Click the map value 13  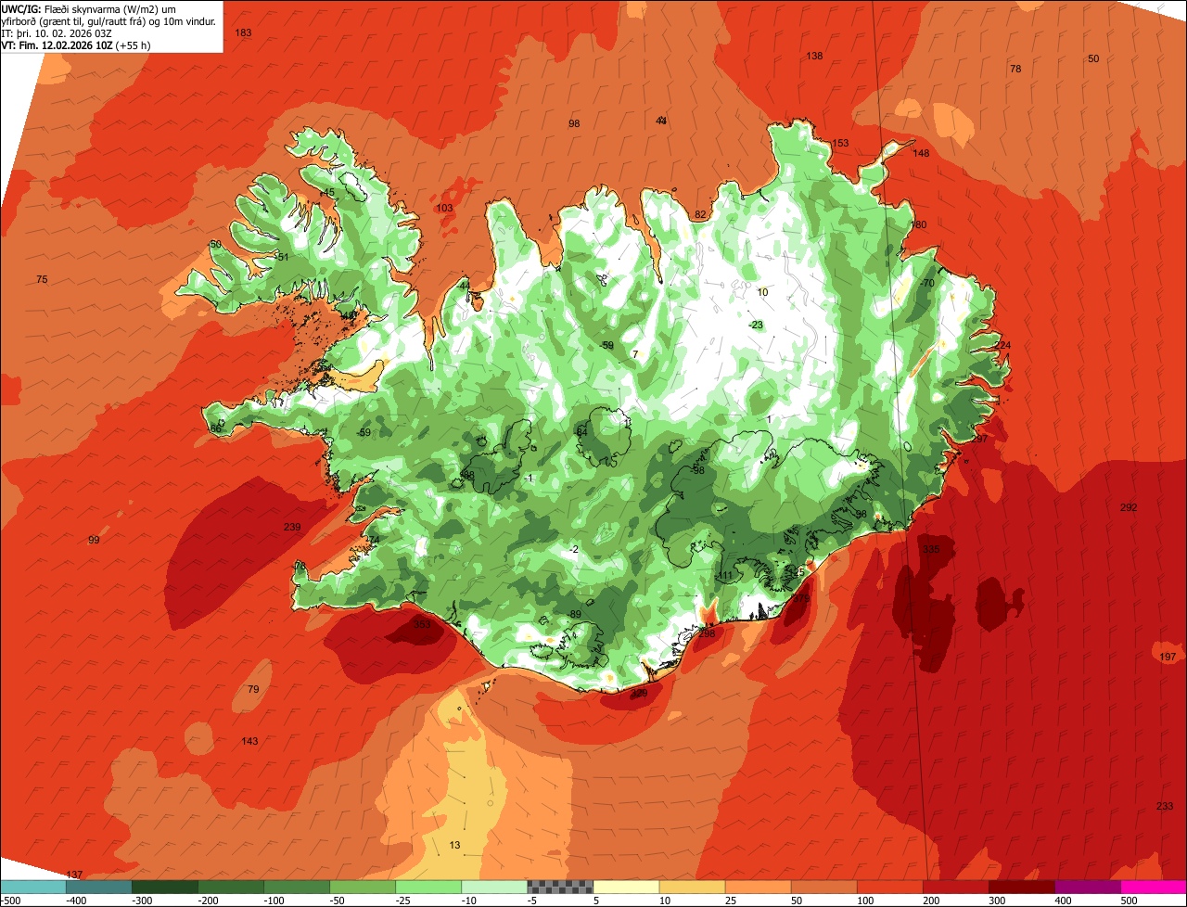click(x=454, y=845)
